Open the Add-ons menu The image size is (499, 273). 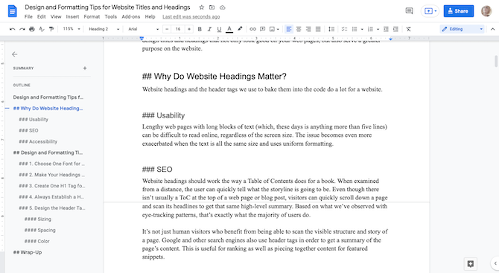131,17
